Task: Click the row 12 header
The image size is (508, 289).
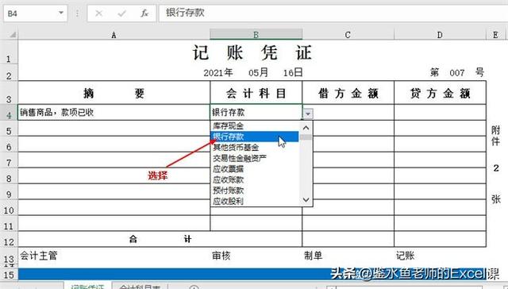Action: click(x=9, y=240)
